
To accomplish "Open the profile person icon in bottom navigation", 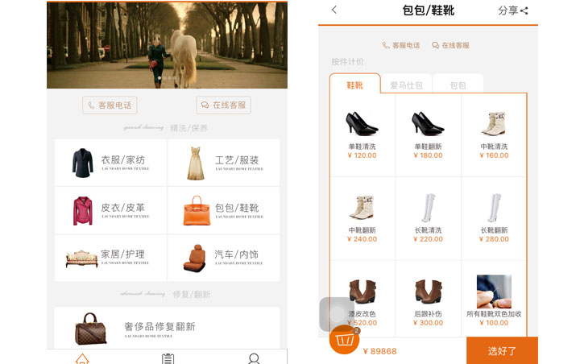I will (x=254, y=358).
